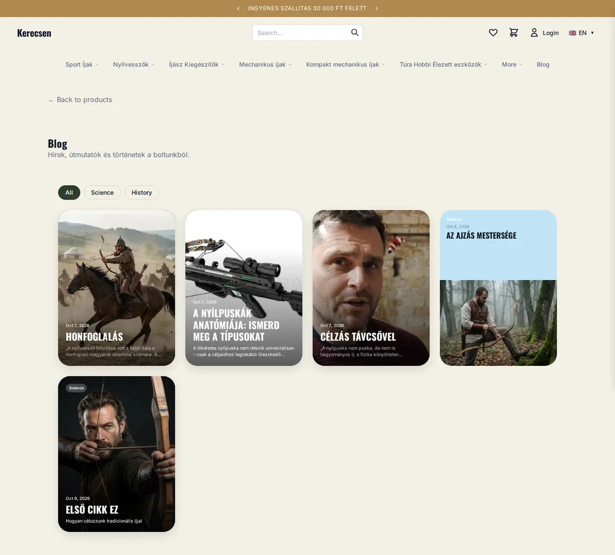Image resolution: width=615 pixels, height=555 pixels.
Task: Click 'Hogyan célozzunk tradicionális íjjal' text
Action: tap(104, 521)
